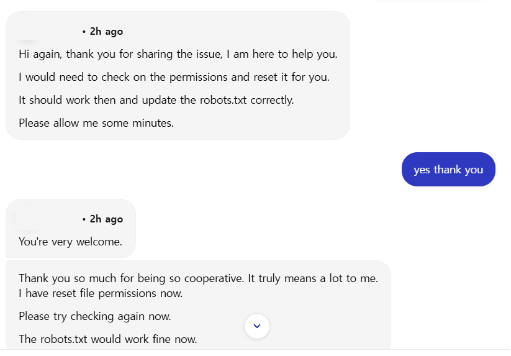Image resolution: width=511 pixels, height=356 pixels.
Task: Click "I have reset file permissions now." line
Action: pyautogui.click(x=101, y=293)
